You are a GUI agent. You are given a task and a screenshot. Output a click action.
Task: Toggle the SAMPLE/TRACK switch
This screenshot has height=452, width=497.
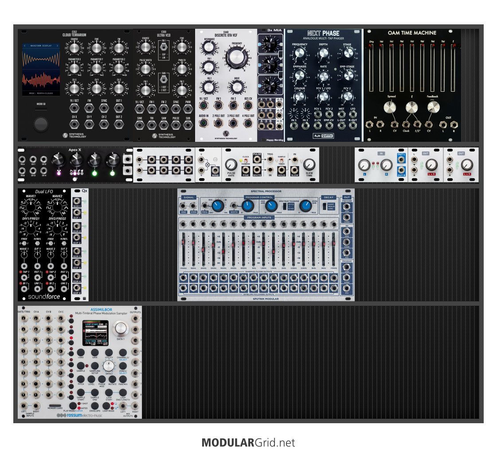click(x=282, y=160)
